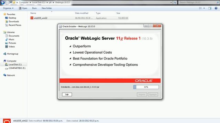Select Local Disk (C:) in navigation pane
Viewport: 220px width, 123px height.
[15, 65]
